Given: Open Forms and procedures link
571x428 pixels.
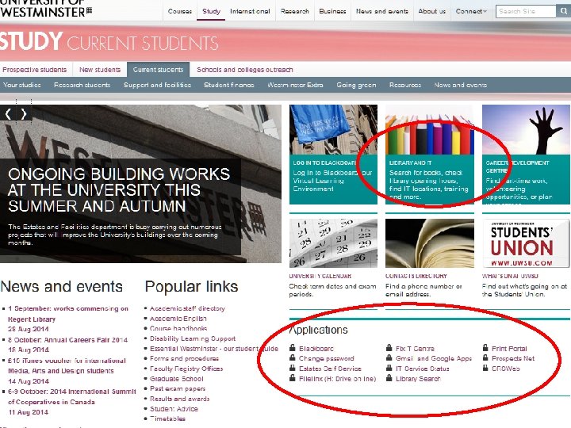Looking at the screenshot, I should (184, 358).
